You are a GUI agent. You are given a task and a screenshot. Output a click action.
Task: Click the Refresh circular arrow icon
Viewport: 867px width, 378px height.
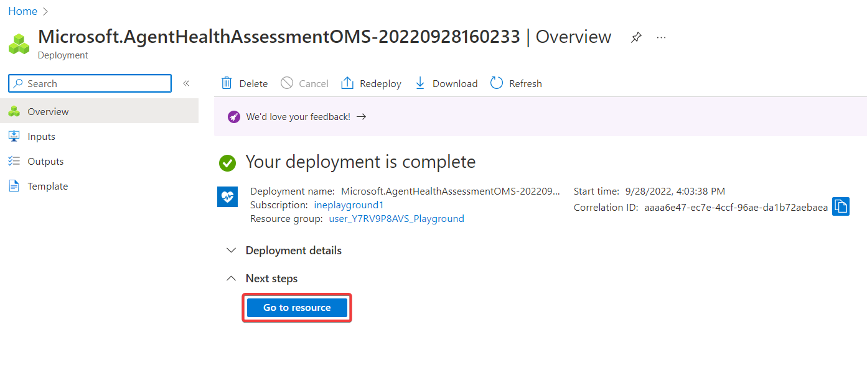tap(497, 83)
